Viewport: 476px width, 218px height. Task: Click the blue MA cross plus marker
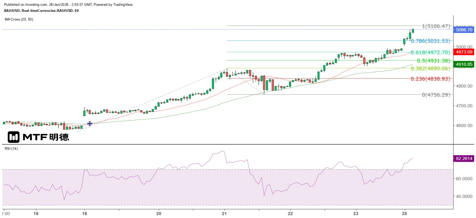click(x=90, y=124)
